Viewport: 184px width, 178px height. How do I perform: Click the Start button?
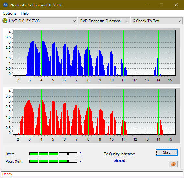(167, 152)
